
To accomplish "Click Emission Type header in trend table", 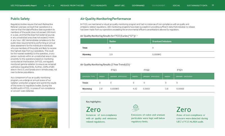I will [89, 76].
